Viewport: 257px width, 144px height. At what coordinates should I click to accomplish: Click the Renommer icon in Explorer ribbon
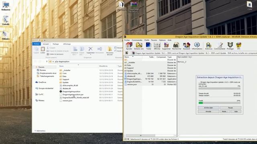[100, 50]
